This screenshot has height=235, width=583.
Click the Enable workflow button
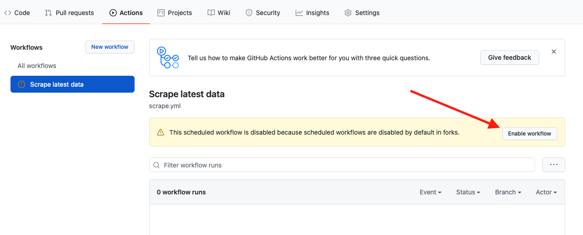click(x=530, y=134)
